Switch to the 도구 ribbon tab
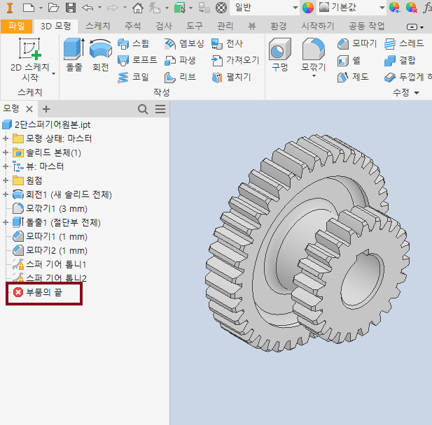432x425 pixels. (195, 26)
